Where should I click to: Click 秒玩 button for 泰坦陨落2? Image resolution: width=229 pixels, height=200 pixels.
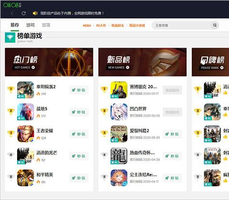tap(79, 90)
